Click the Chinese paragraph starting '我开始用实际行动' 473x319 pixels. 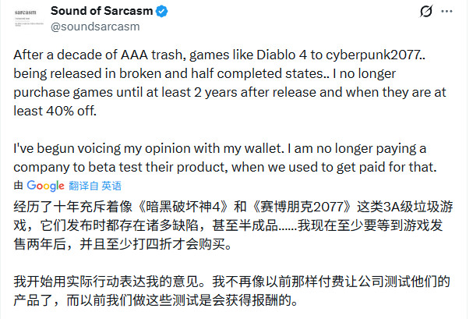[234, 290]
